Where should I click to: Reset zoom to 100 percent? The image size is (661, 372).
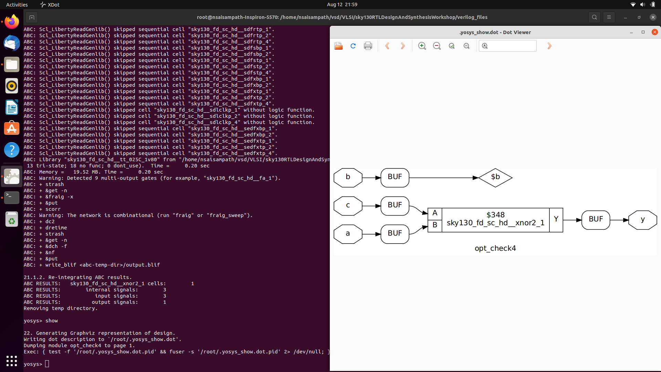click(466, 46)
